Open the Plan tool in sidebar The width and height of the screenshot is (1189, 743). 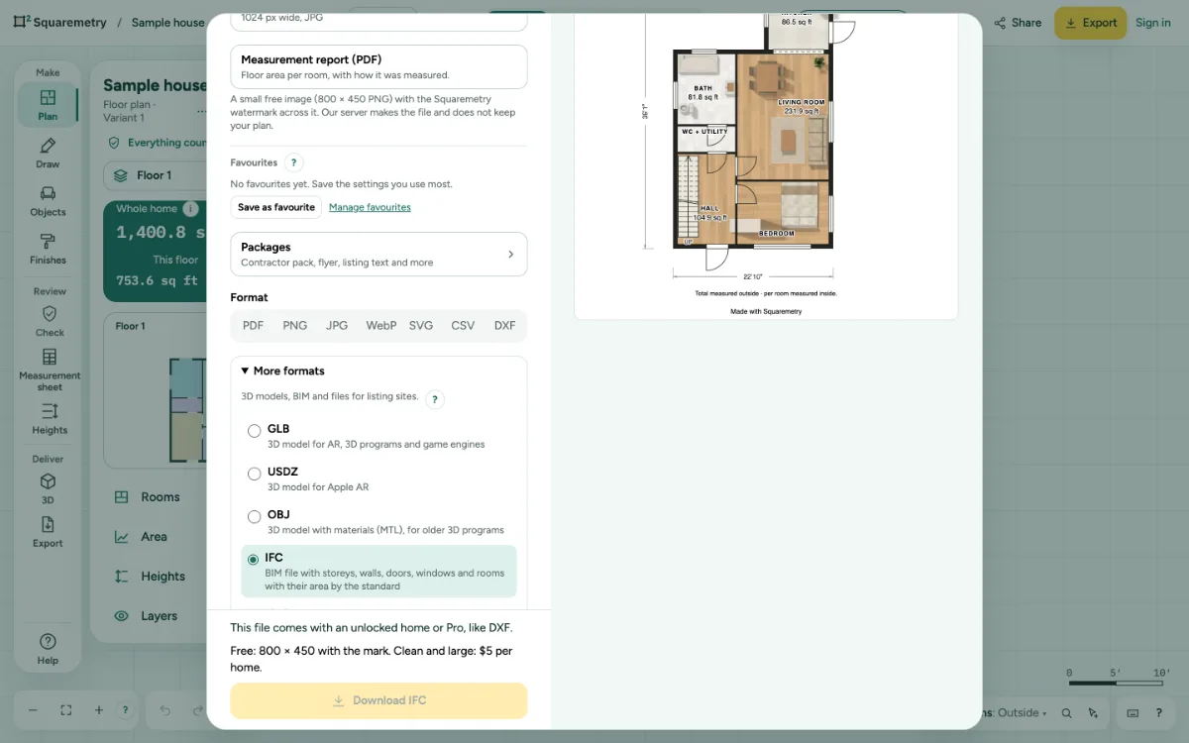click(48, 105)
